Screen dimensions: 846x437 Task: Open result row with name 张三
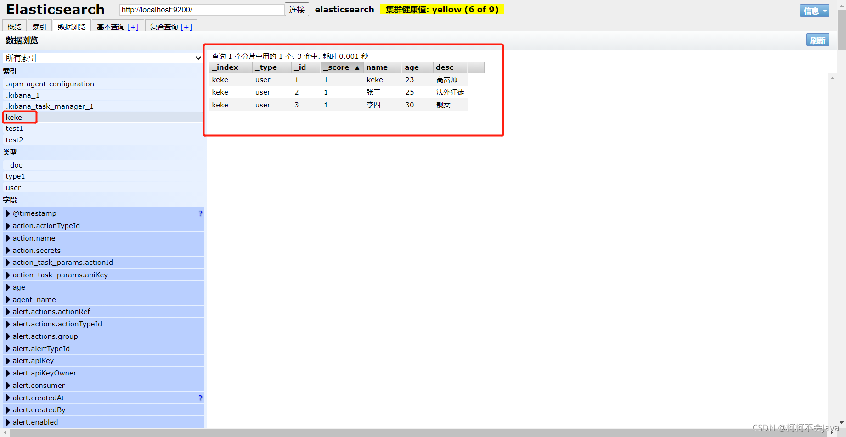coord(339,92)
